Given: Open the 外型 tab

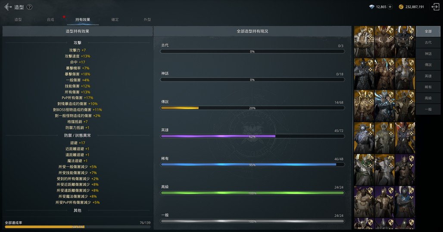Looking at the screenshot, I should pyautogui.click(x=147, y=20).
